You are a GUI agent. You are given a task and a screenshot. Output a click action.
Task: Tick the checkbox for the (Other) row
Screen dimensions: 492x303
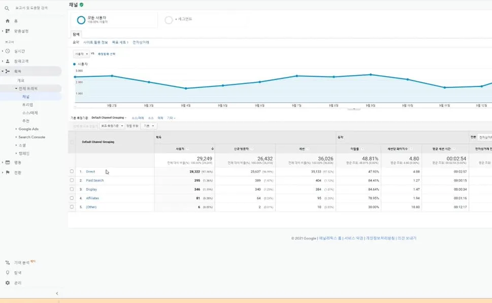point(72,207)
